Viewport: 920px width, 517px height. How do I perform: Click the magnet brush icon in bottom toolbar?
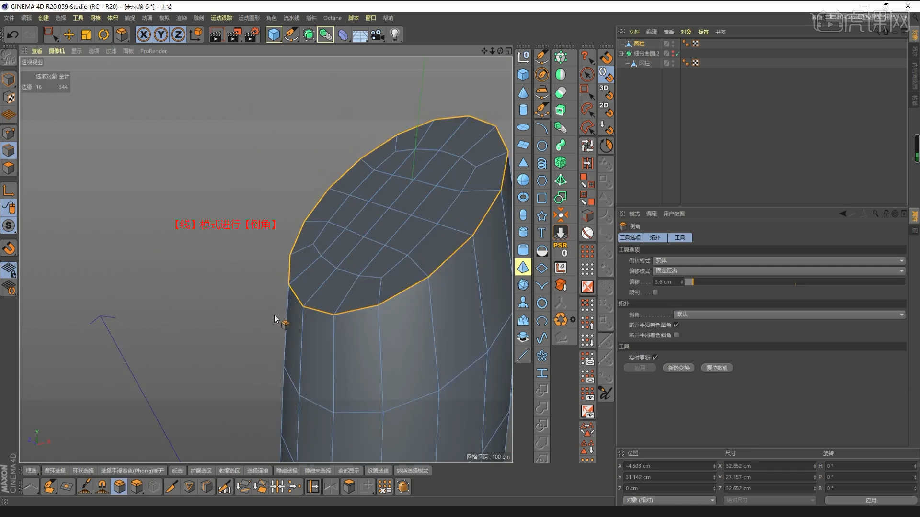click(102, 487)
